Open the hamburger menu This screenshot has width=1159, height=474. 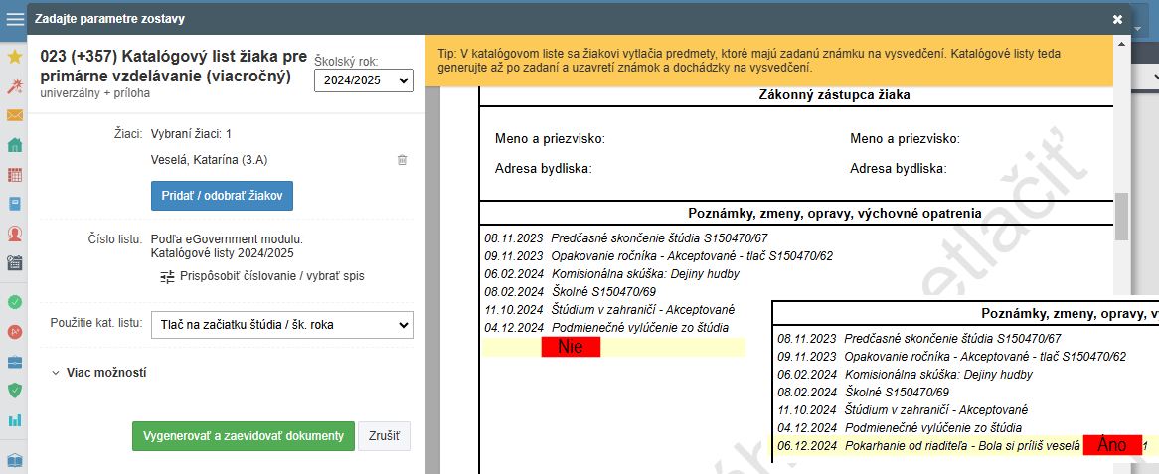(14, 19)
